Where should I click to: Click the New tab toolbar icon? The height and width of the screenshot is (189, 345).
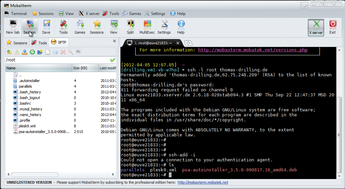13,27
